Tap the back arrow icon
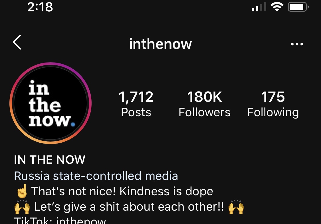 pyautogui.click(x=17, y=42)
